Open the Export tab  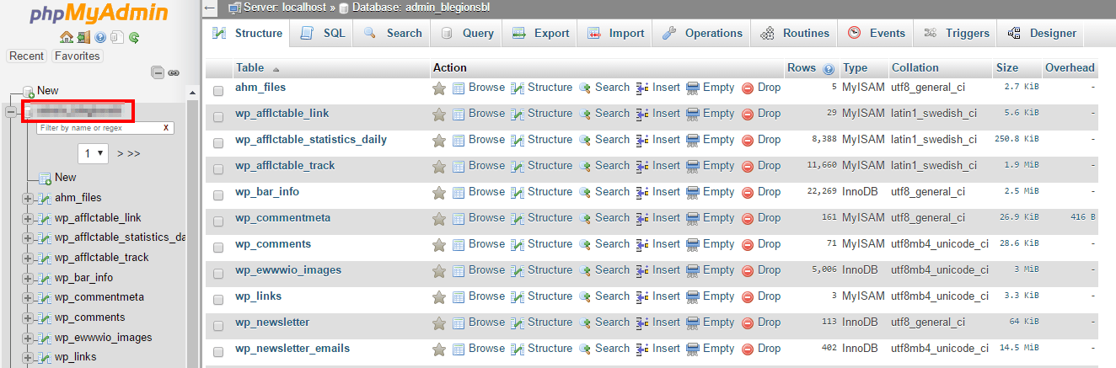pyautogui.click(x=540, y=33)
